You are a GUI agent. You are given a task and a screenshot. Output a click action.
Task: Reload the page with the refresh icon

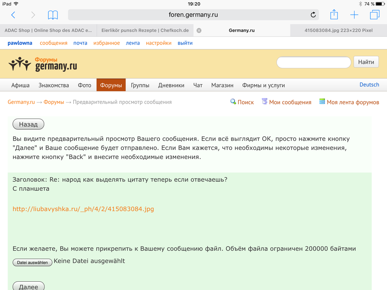[x=313, y=15]
